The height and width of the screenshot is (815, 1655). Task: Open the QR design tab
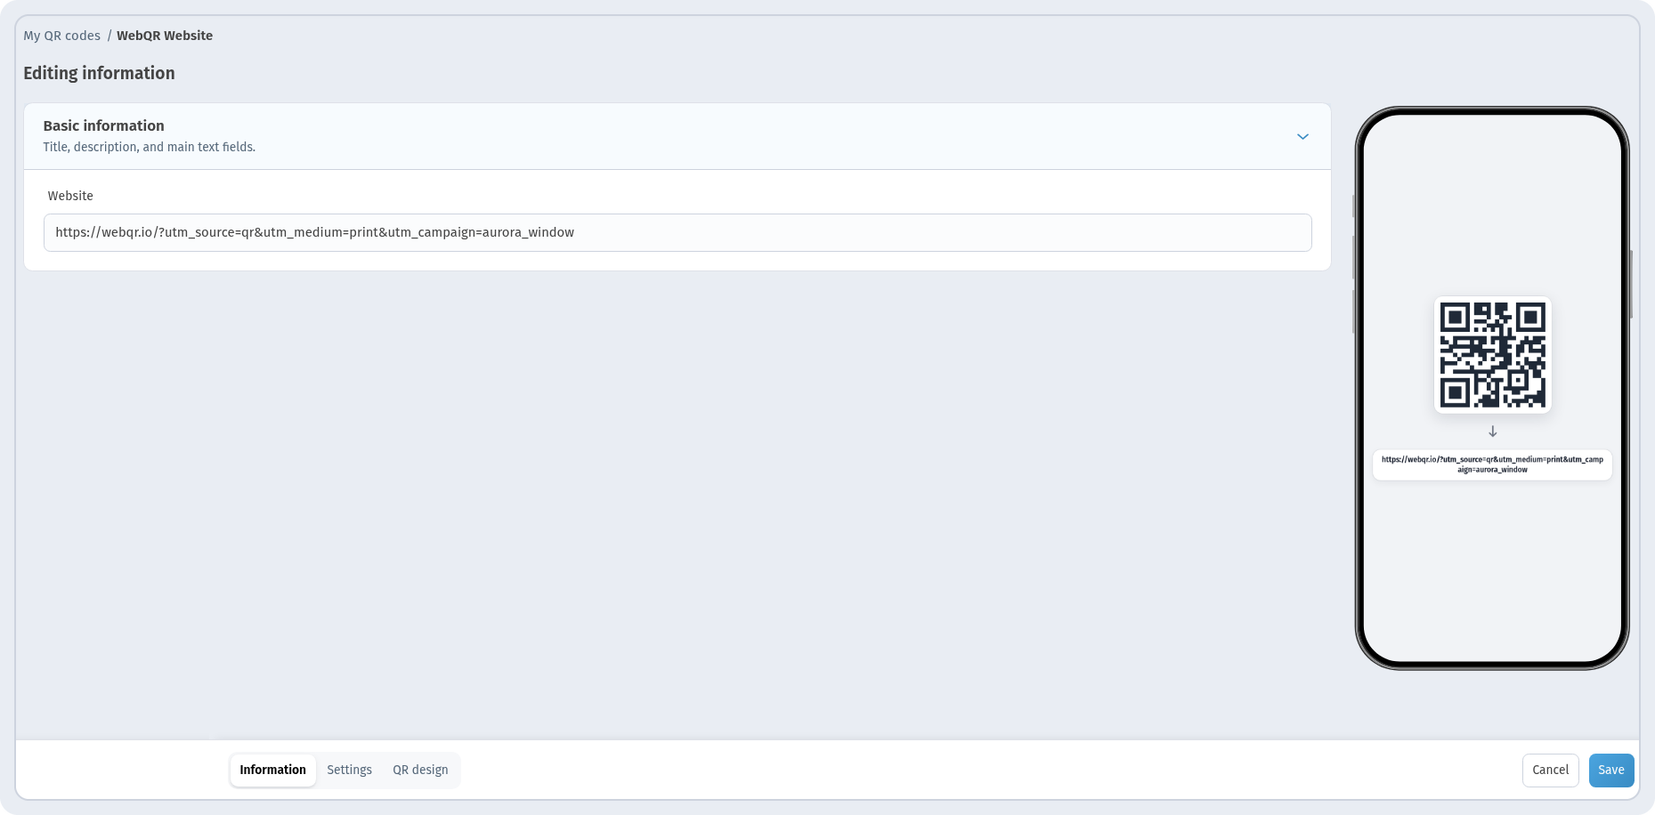tap(420, 770)
